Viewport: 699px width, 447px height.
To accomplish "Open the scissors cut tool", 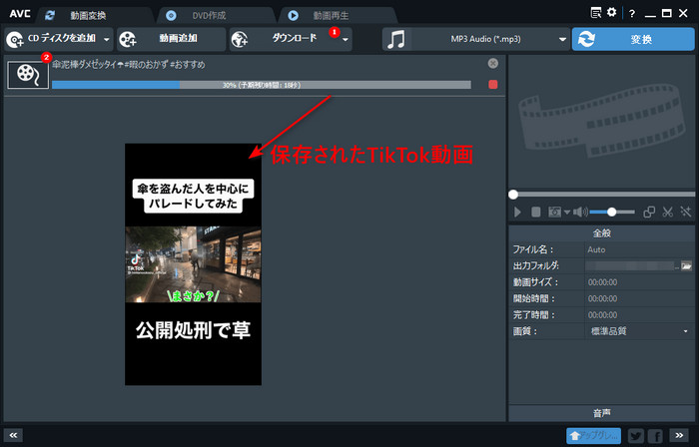I will [667, 212].
